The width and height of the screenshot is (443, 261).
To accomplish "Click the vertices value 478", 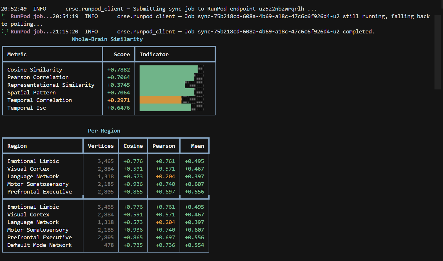I will coord(109,245).
